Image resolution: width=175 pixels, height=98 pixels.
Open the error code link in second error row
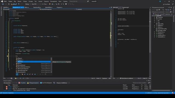tap(10, 89)
